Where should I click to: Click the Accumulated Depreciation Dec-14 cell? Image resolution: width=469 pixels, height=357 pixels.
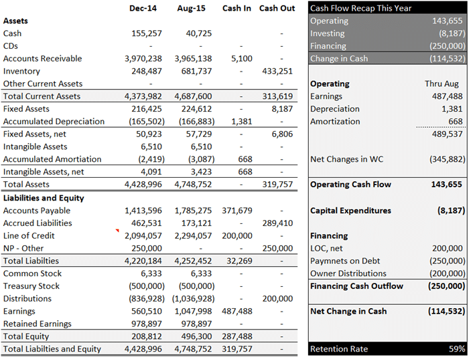click(x=147, y=122)
